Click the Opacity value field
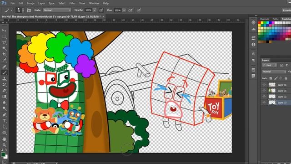Image resolution: width=291 pixels, height=164 pixels. point(89,10)
